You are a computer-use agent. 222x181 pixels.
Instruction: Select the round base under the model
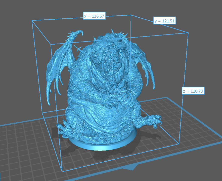(103, 145)
